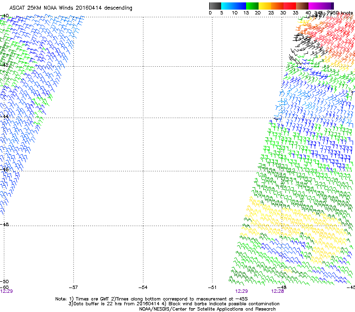
Task: Pick the red 30-35 knots color segment
Action: [290, 6]
